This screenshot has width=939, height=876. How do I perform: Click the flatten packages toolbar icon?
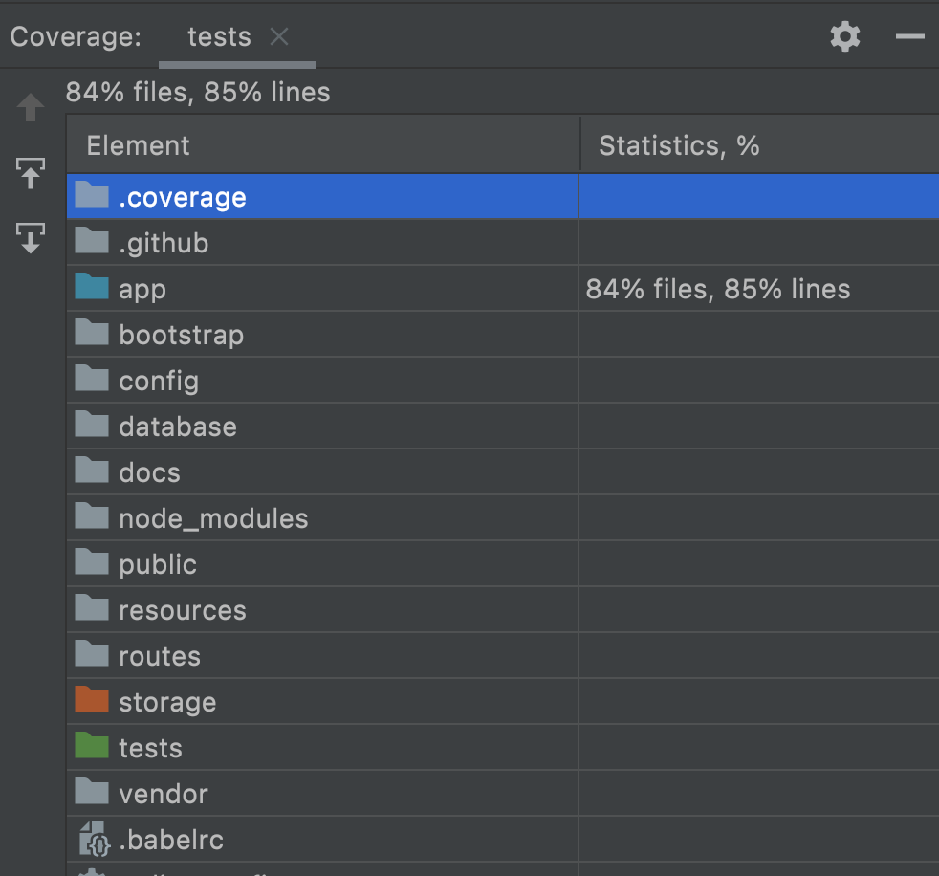click(x=31, y=174)
